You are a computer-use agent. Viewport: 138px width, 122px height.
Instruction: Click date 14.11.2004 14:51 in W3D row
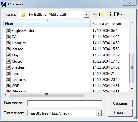(106, 86)
